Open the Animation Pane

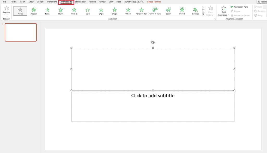click(239, 7)
